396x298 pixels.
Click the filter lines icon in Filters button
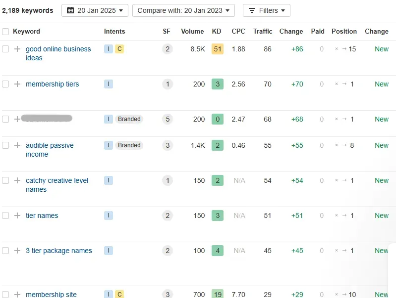[x=252, y=10]
